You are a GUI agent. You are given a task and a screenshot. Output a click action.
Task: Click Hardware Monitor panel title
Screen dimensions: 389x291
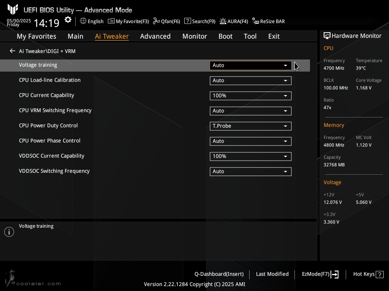click(356, 36)
